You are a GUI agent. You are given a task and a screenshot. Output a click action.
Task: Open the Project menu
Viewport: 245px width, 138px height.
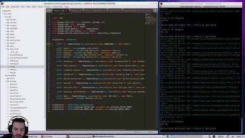tap(47, 7)
